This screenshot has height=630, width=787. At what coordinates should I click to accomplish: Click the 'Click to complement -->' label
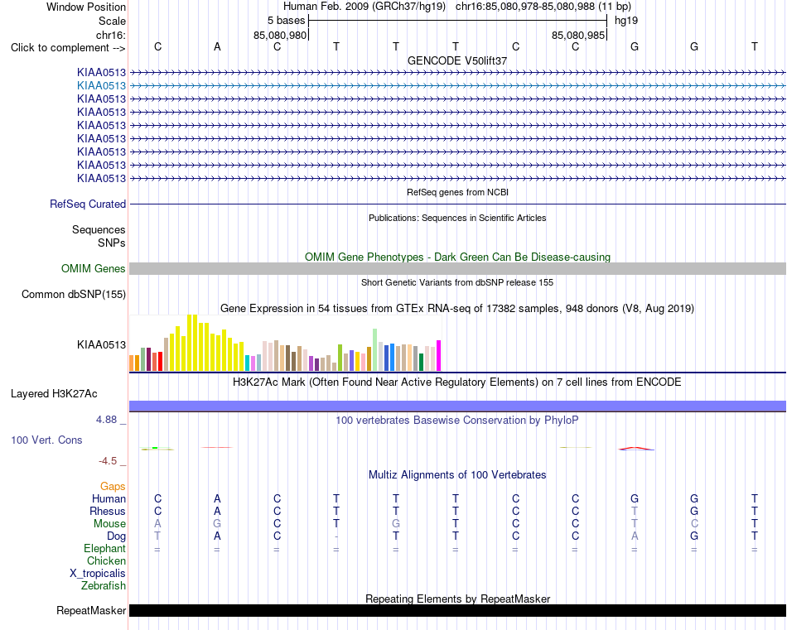68,48
